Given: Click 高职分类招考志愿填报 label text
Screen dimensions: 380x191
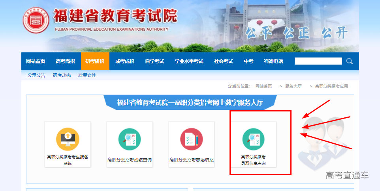Looking at the screenshot, I should (192, 160).
